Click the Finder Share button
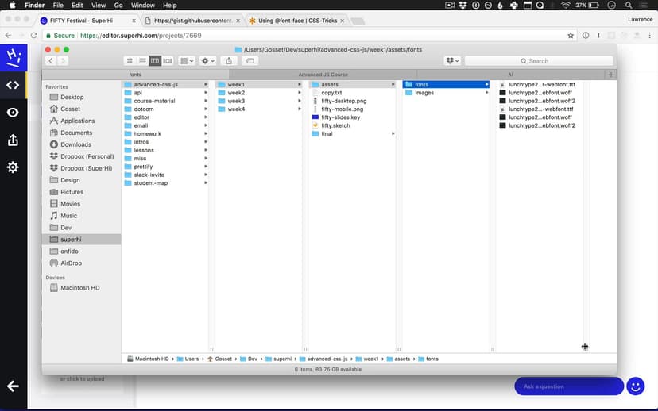The width and height of the screenshot is (658, 411). tap(229, 61)
